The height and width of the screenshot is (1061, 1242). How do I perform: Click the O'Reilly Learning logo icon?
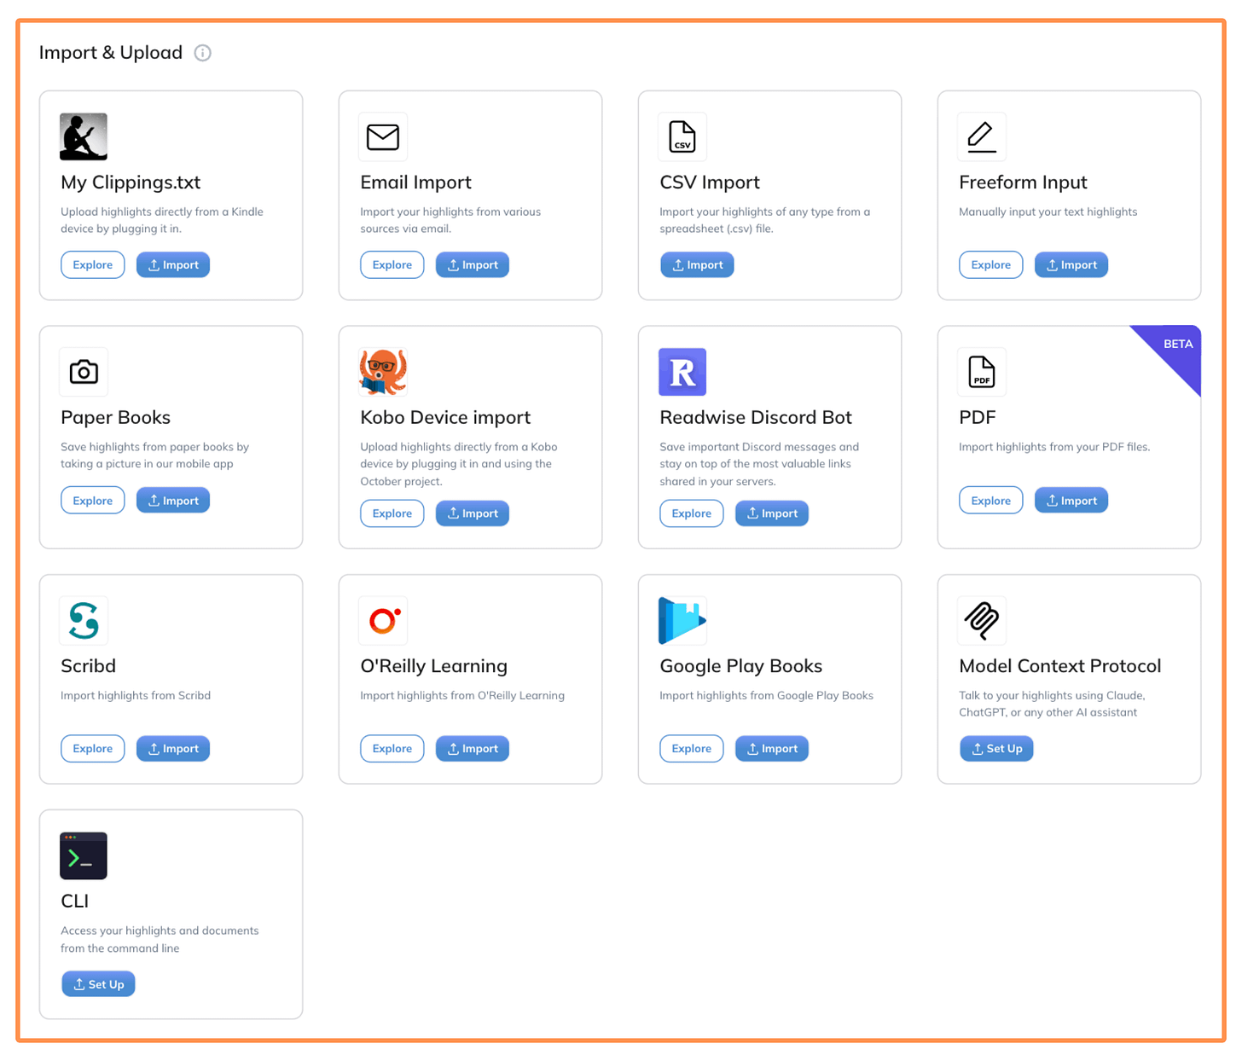point(383,620)
